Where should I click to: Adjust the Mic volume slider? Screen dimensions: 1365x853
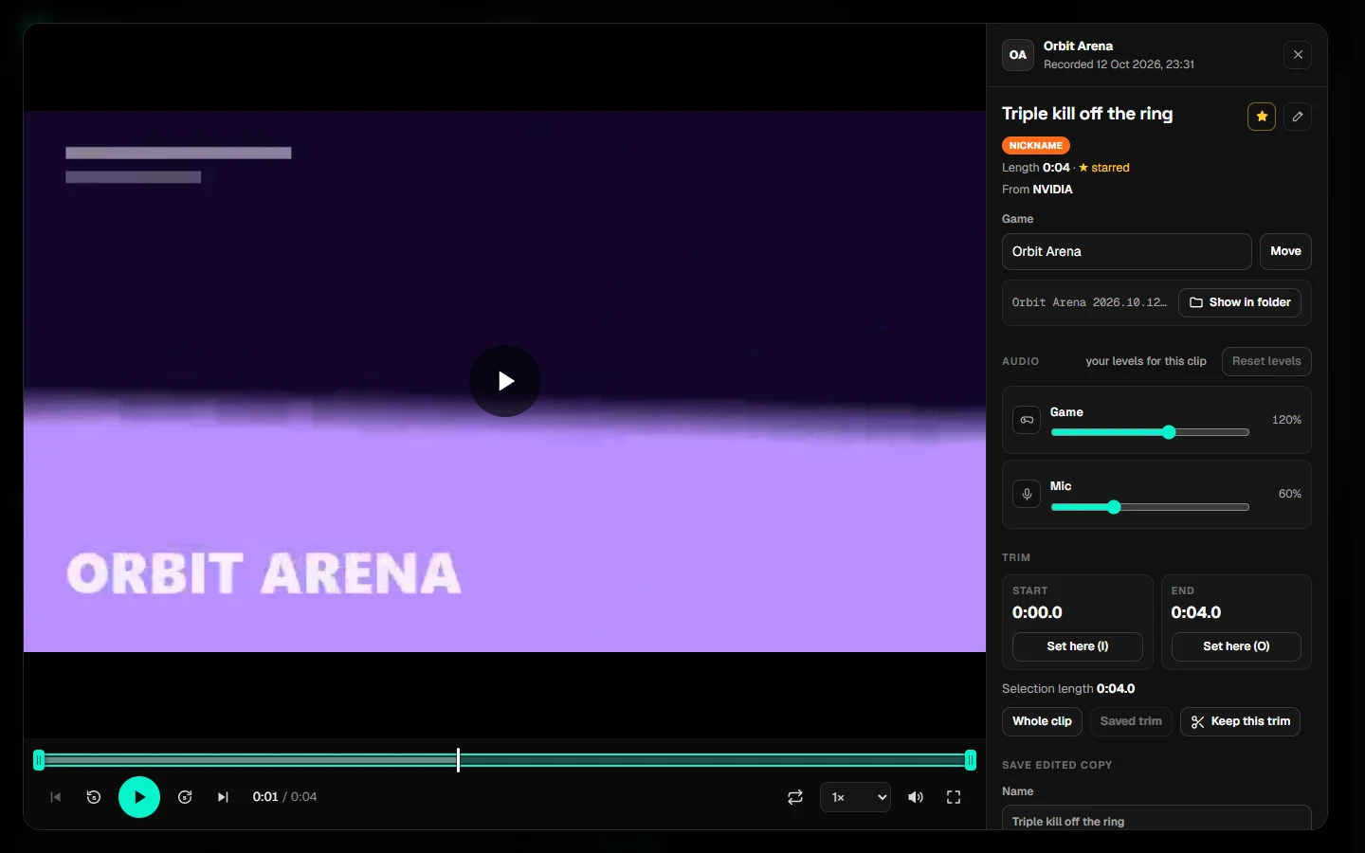(x=1150, y=507)
